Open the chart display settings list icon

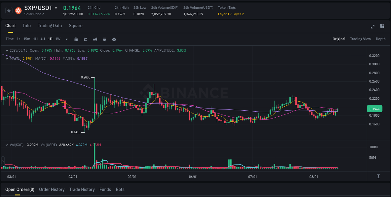click(x=104, y=39)
